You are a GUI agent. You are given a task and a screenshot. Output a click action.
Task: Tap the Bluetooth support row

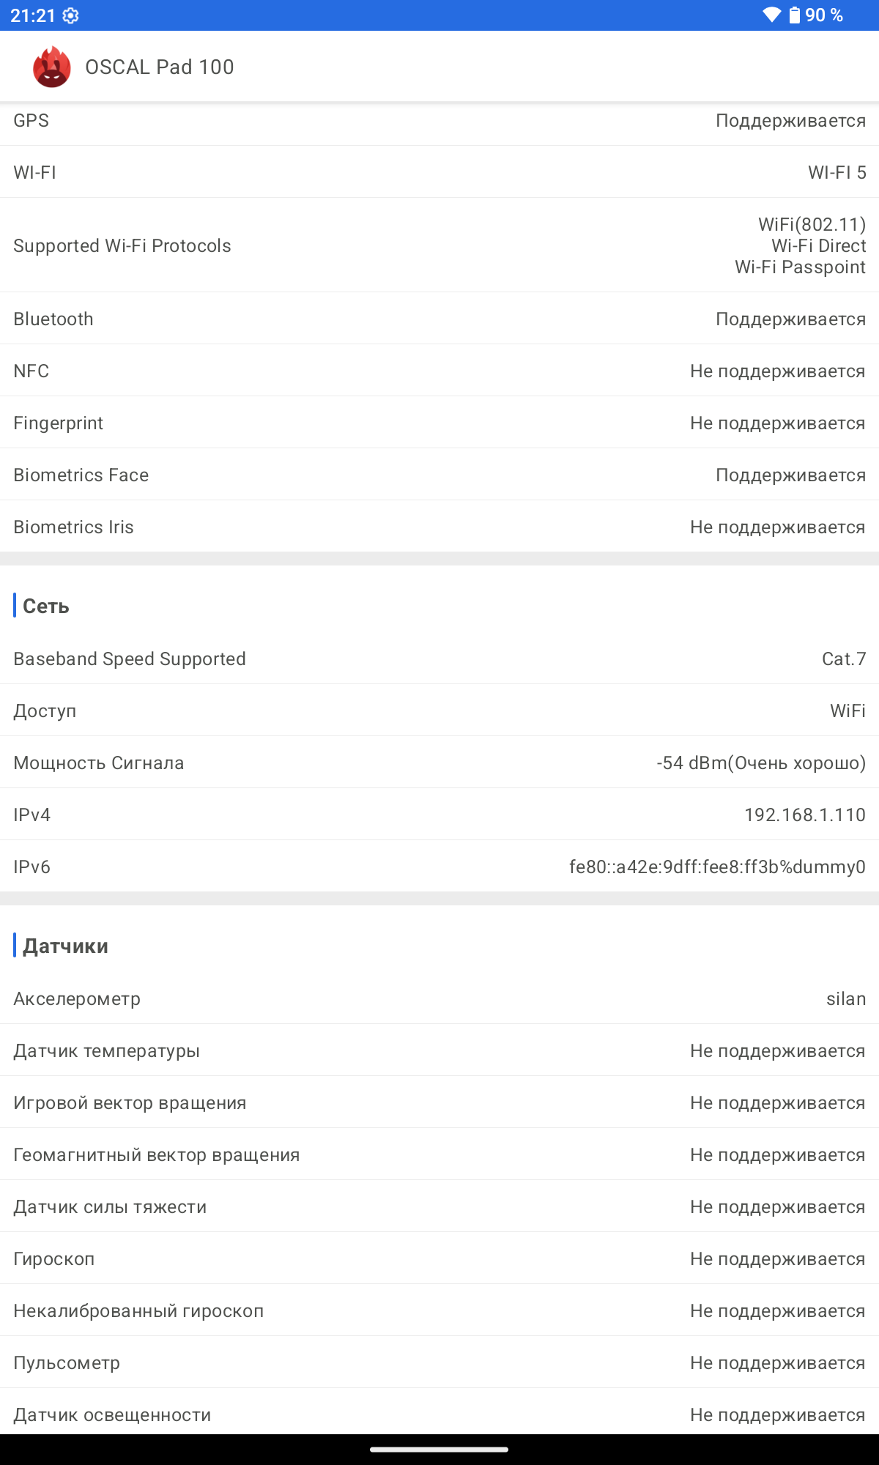[x=439, y=319]
